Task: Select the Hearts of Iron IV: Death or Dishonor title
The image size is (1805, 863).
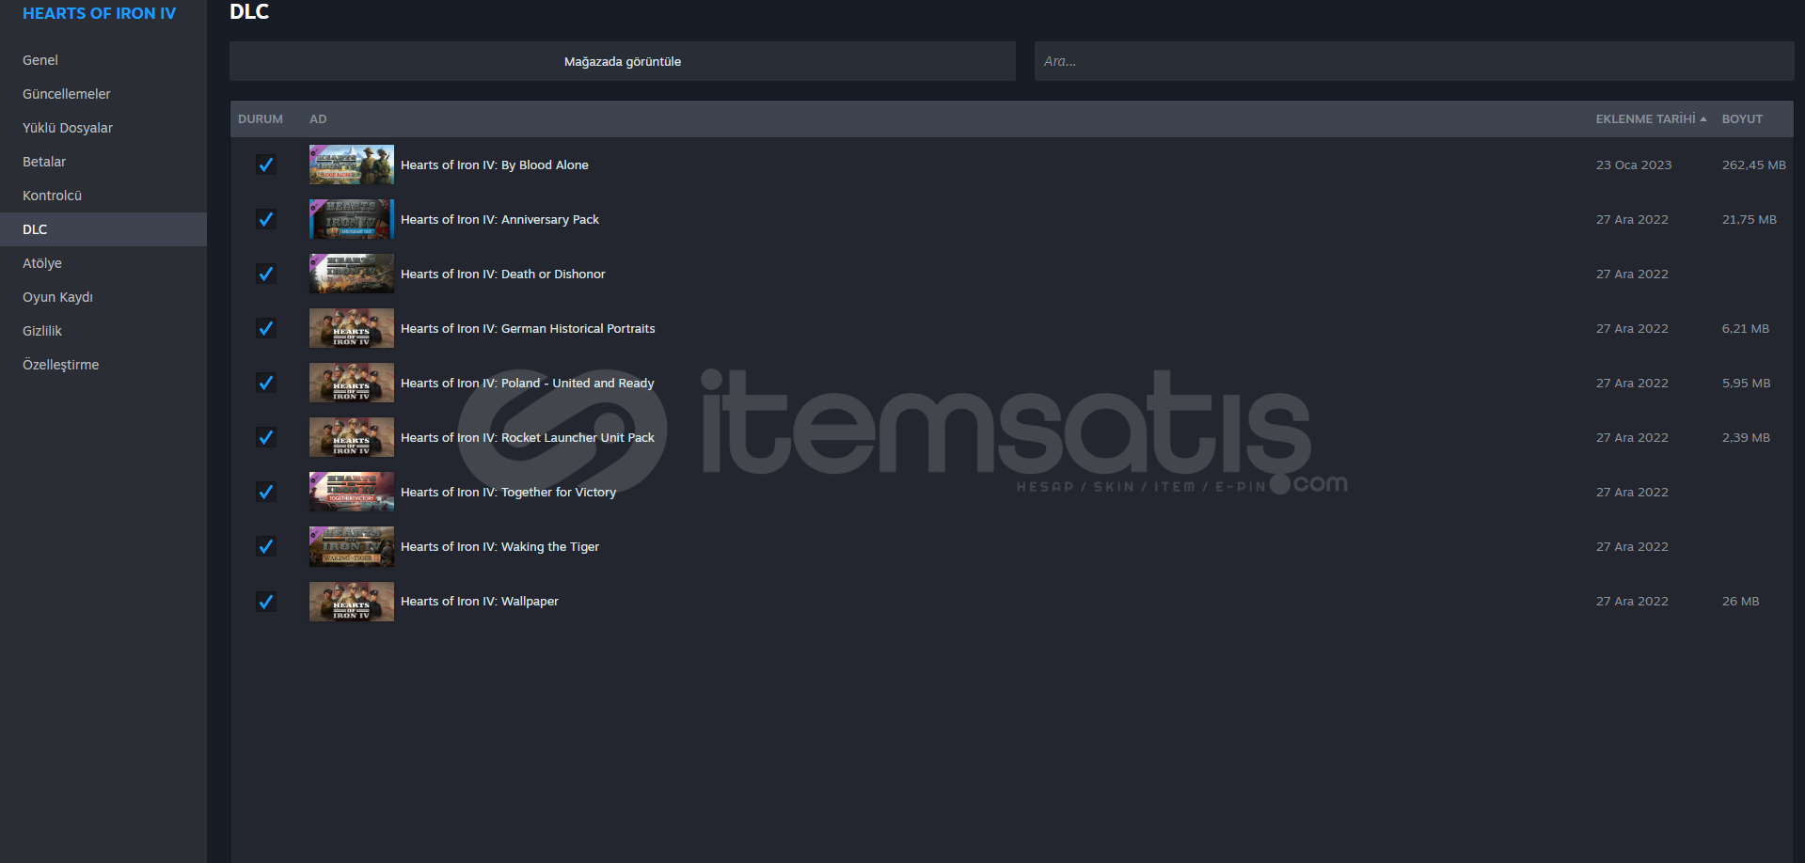Action: [x=503, y=274]
